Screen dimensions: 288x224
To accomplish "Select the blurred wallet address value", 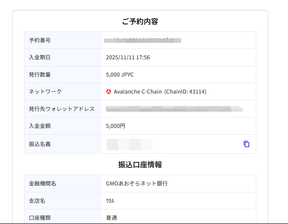I will click(x=174, y=109).
